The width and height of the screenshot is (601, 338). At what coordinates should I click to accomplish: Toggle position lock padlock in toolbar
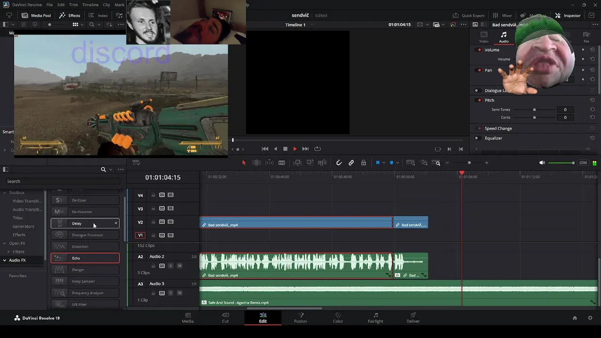(363, 163)
